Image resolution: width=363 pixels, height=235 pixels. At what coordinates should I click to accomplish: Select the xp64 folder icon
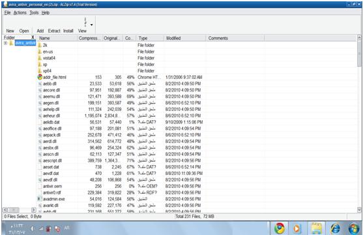click(x=40, y=70)
